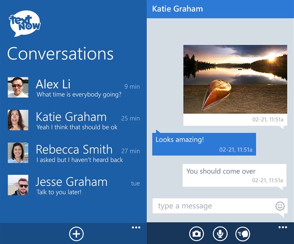This screenshot has height=244, width=294.
Task: Open Alex Li conversation
Action: click(x=79, y=88)
